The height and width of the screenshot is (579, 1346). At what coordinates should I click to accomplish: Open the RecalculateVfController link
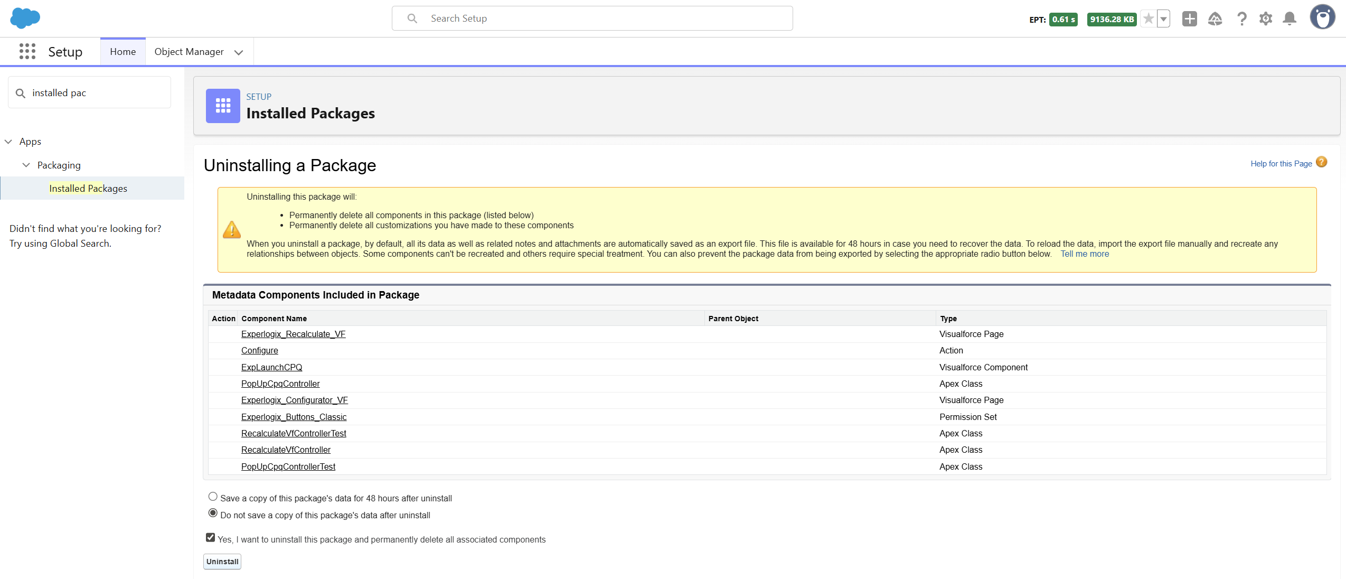click(286, 450)
